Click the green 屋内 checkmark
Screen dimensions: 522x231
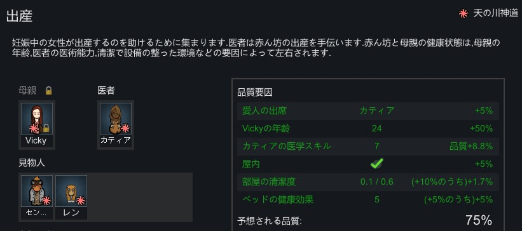click(x=376, y=164)
